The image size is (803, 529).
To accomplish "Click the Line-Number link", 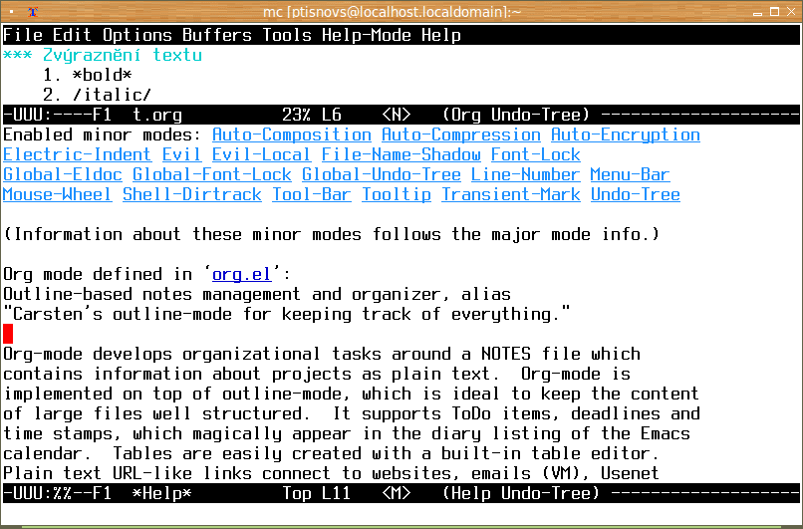I will click(526, 174).
